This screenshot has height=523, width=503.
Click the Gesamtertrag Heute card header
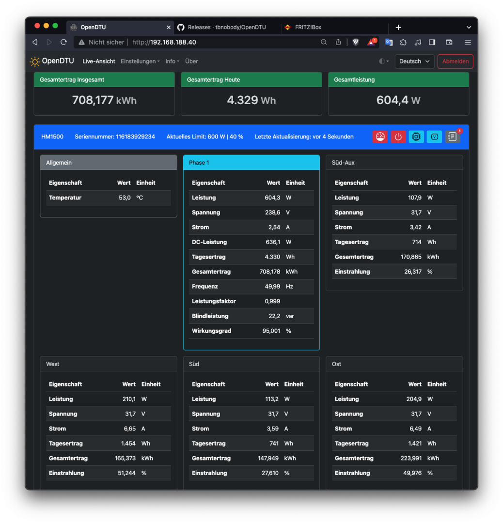[x=251, y=80]
